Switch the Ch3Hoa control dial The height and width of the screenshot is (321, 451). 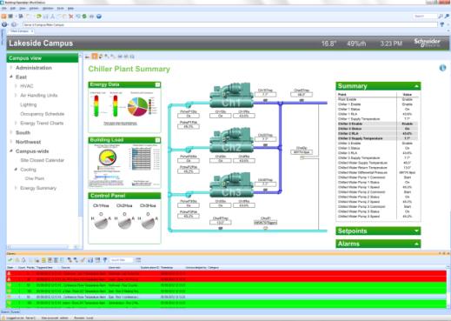(148, 222)
